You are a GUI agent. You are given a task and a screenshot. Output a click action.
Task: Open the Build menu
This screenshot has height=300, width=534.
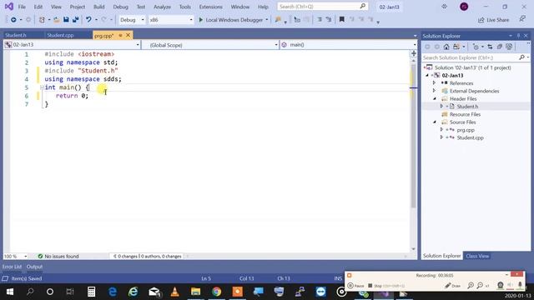pos(99,7)
